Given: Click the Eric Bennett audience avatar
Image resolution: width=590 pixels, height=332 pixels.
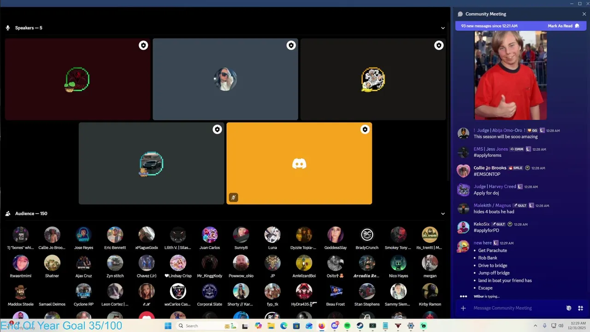Looking at the screenshot, I should click(x=115, y=235).
